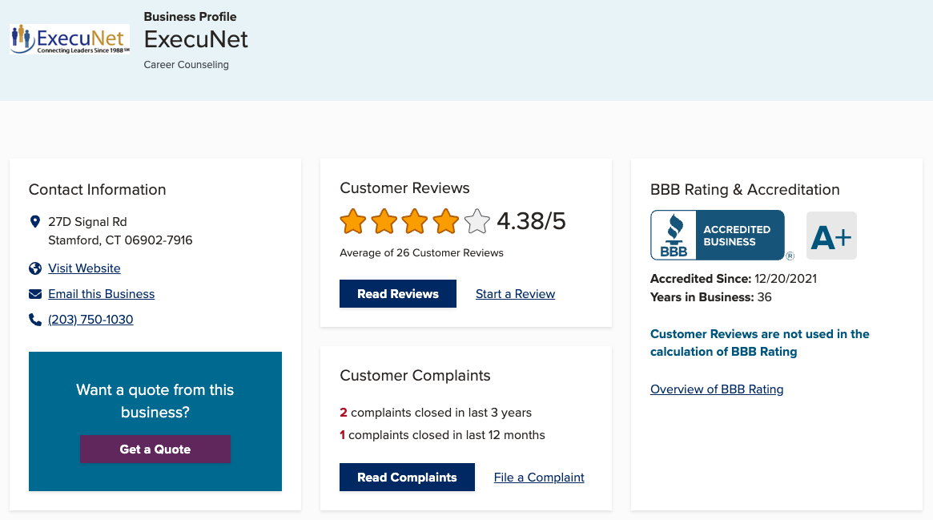Click the globe website icon
933x520 pixels.
pyautogui.click(x=35, y=268)
